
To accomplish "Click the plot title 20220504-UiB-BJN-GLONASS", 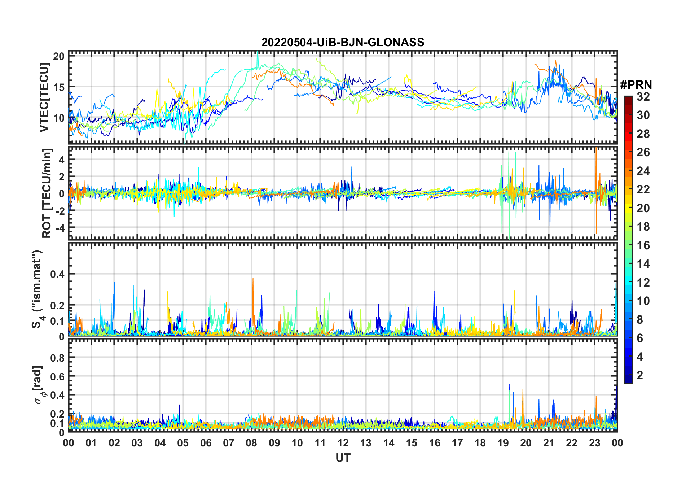I will [343, 42].
